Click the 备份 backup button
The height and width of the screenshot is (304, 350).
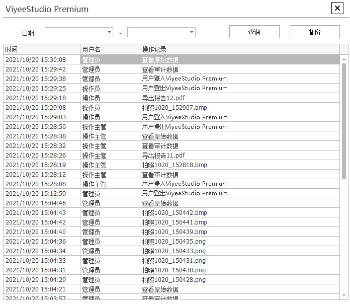pyautogui.click(x=314, y=32)
